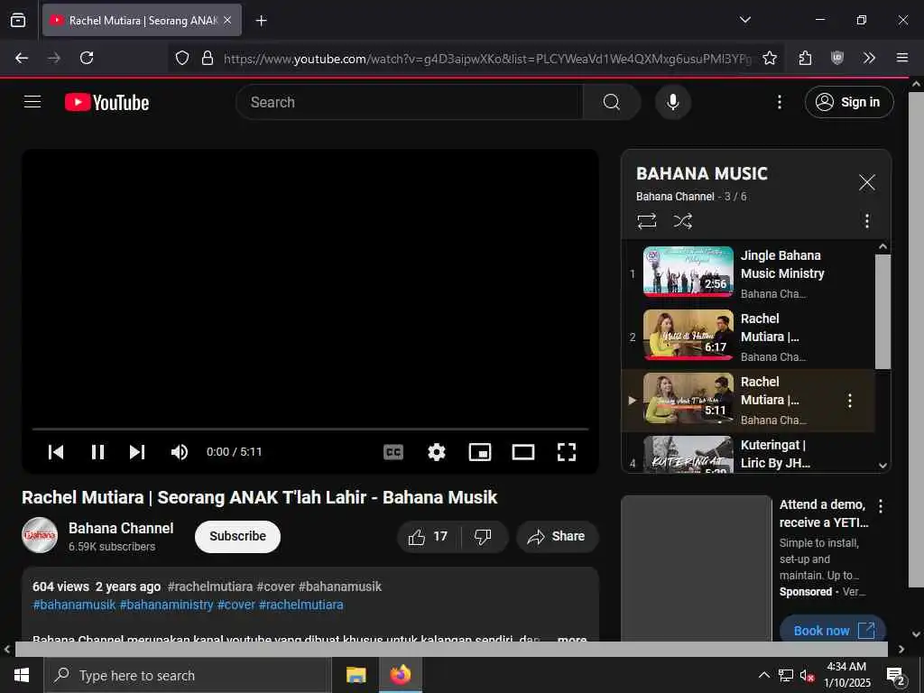The width and height of the screenshot is (924, 693).
Task: Dislike the video
Action: [484, 536]
